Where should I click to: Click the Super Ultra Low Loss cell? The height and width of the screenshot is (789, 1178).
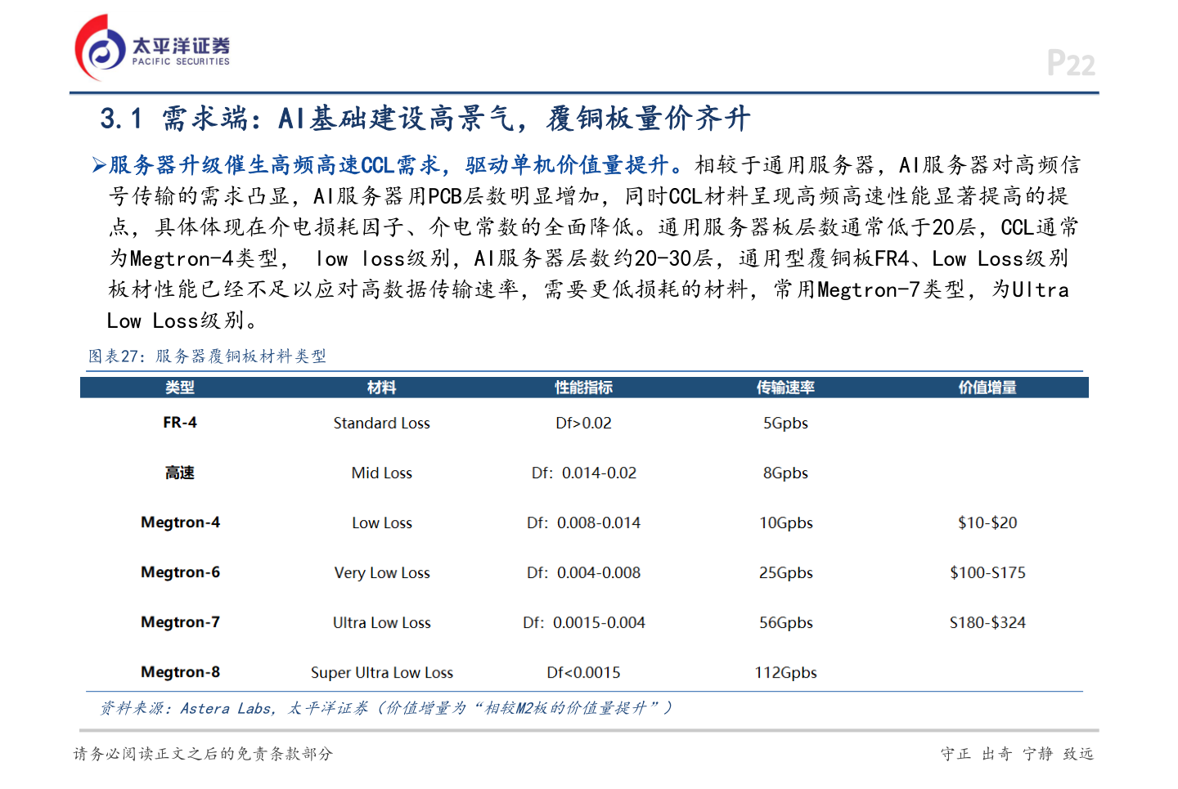tap(382, 672)
